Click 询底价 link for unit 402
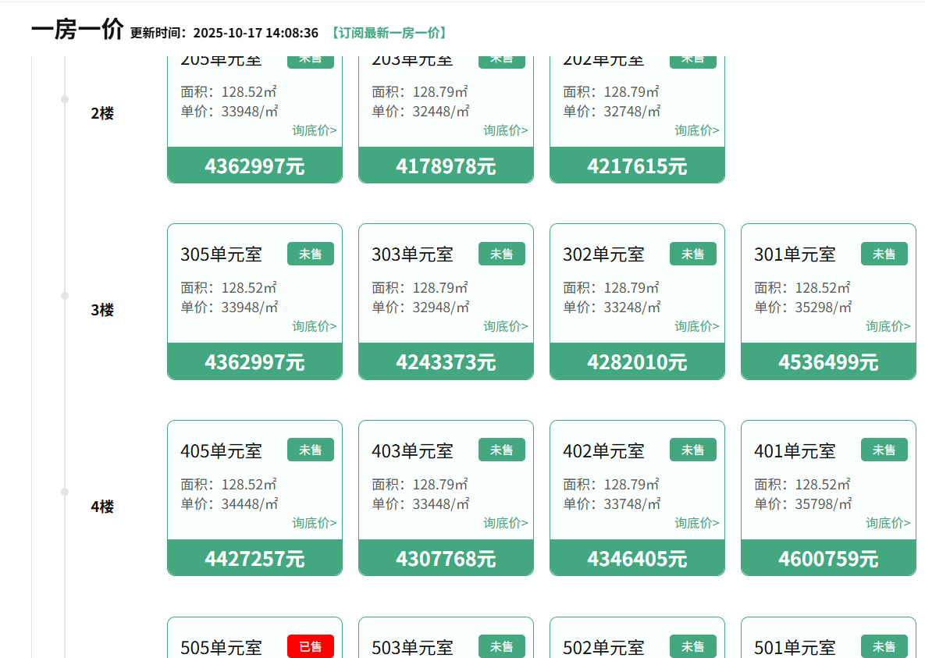Viewport: 925px width, 658px height. coord(696,523)
